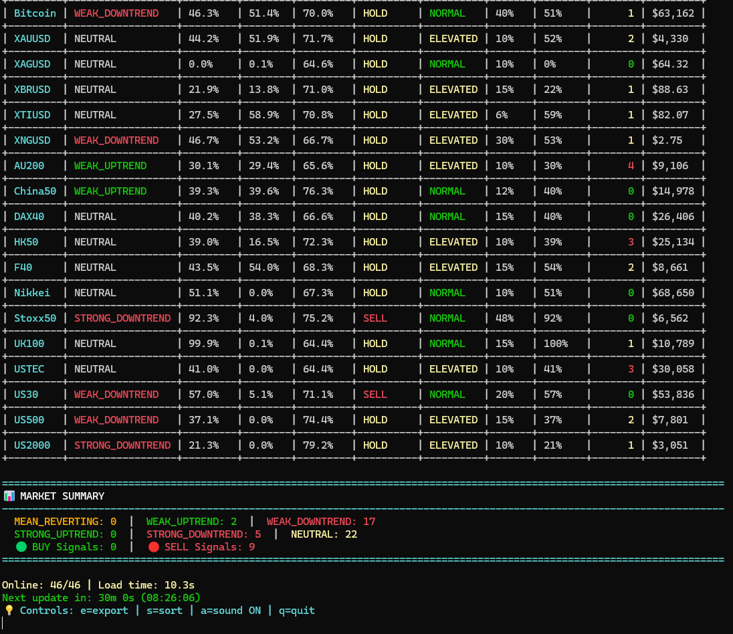Click the 100% value in UK100 row
The width and height of the screenshot is (733, 634).
point(556,344)
